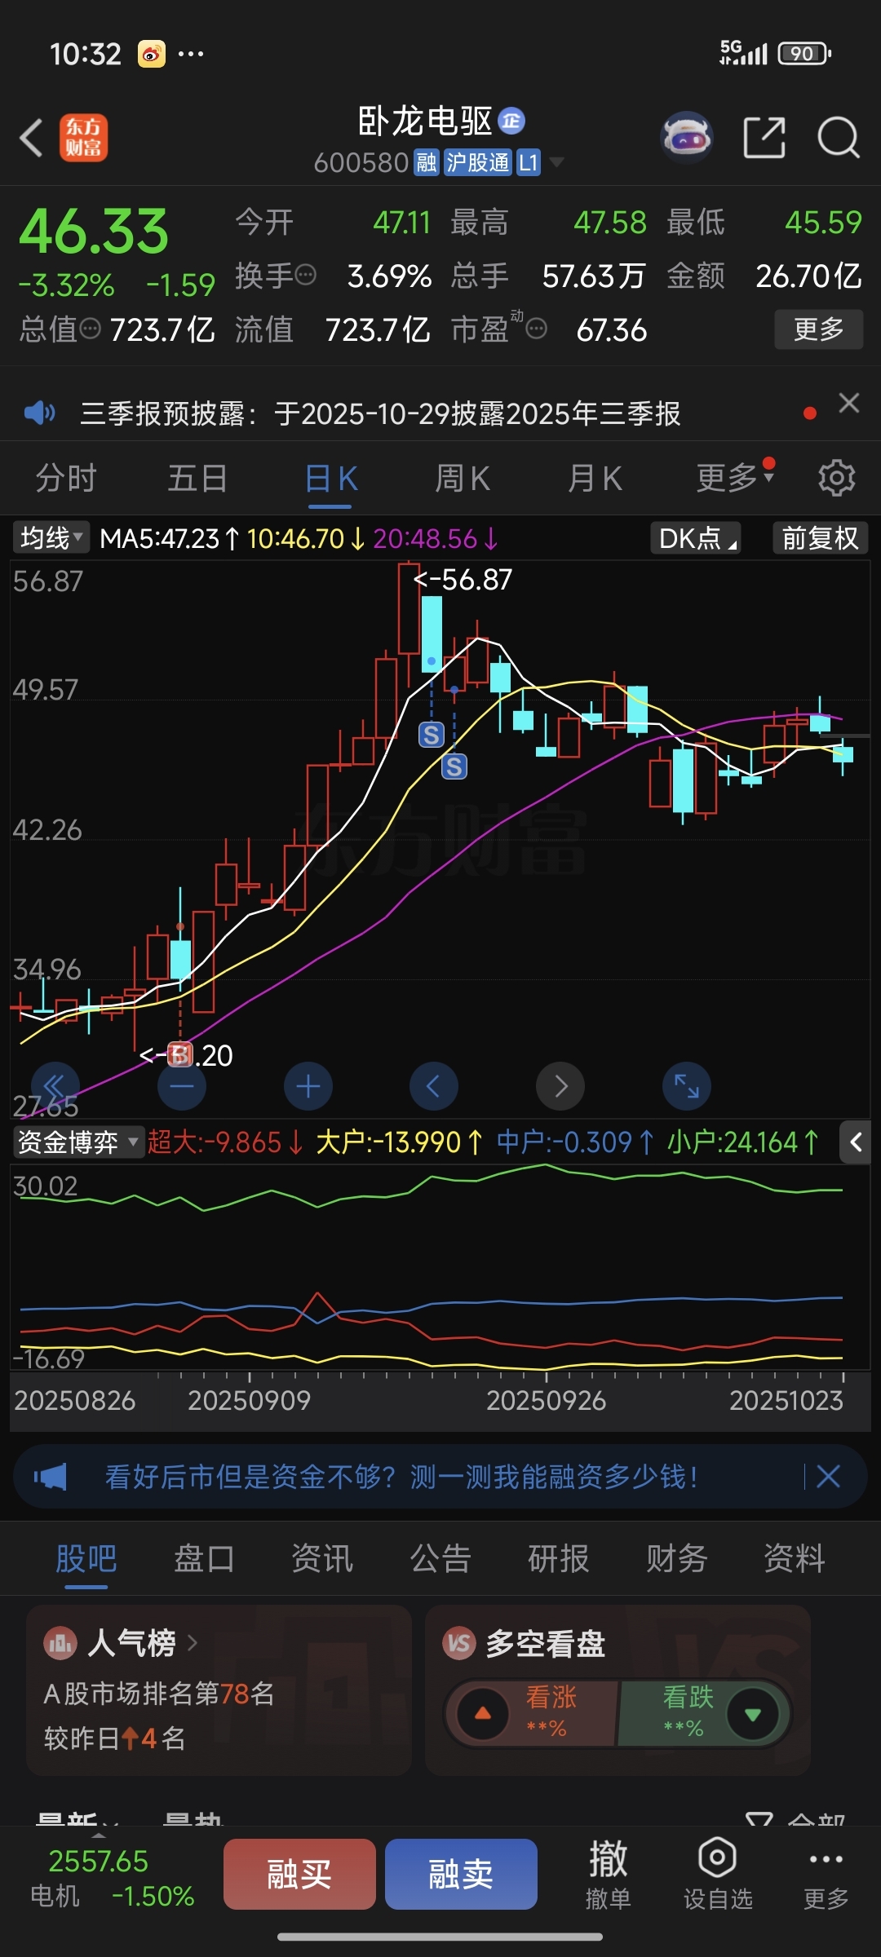Tap the B buy marker on chart

[180, 1054]
